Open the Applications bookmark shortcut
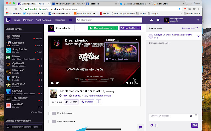 coord(14,13)
